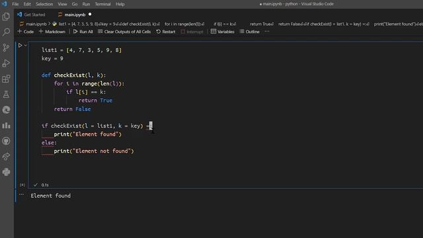The image size is (423, 238).
Task: Click the 'def checkExist(l, k):' line
Action: pyautogui.click(x=73, y=75)
